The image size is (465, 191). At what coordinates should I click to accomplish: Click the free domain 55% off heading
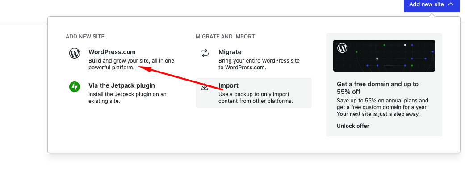pyautogui.click(x=377, y=88)
